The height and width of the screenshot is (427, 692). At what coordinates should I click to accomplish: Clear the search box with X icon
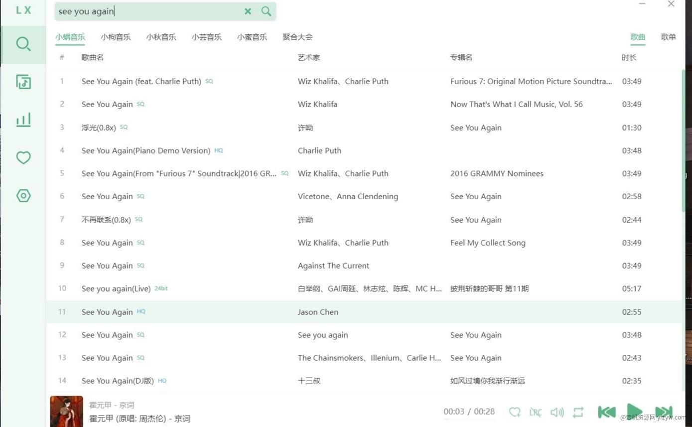[248, 11]
